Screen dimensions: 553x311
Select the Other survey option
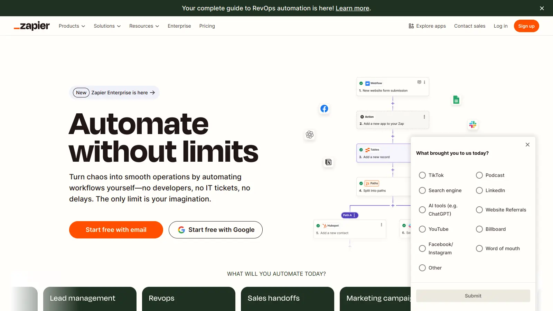[x=422, y=268]
